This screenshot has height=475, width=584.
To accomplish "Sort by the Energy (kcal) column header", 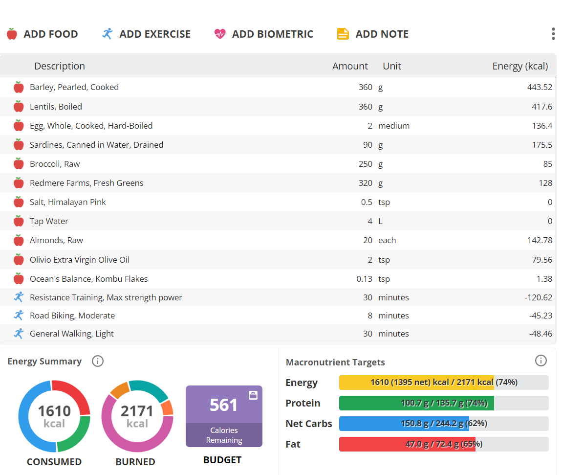I will pos(520,66).
